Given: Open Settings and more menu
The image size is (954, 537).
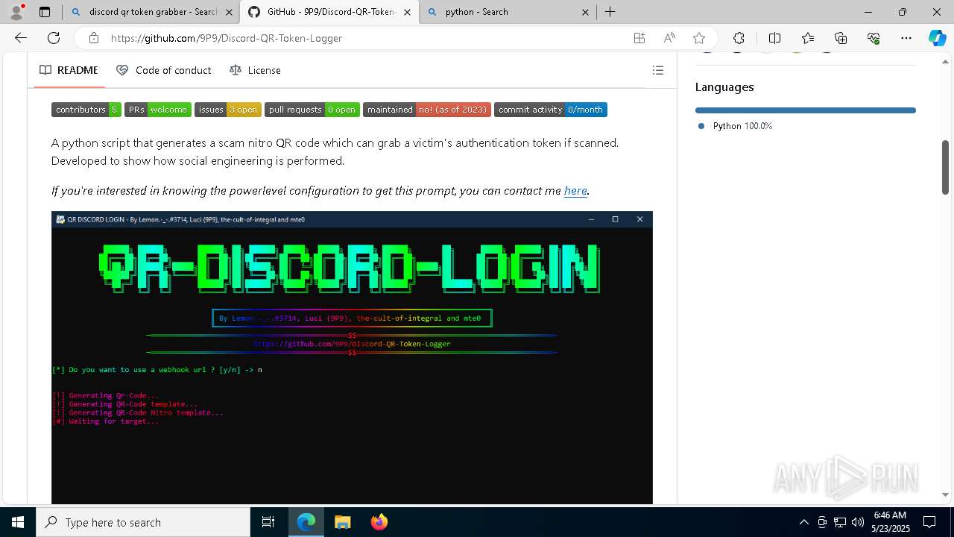Looking at the screenshot, I should click(x=906, y=38).
